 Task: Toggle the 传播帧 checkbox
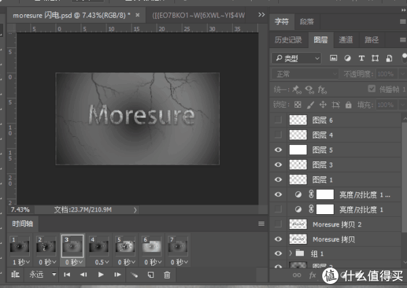tap(371, 89)
